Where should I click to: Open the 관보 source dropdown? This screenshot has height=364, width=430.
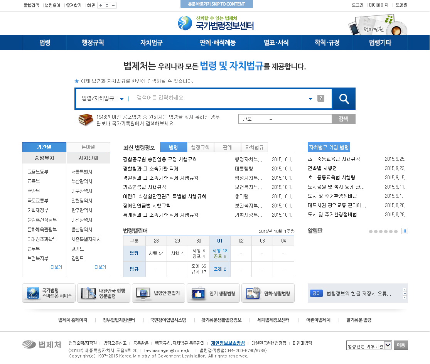coord(257,119)
